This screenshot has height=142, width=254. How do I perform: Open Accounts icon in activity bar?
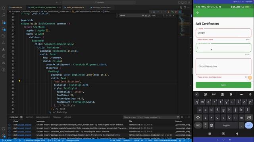[x=3, y=129]
